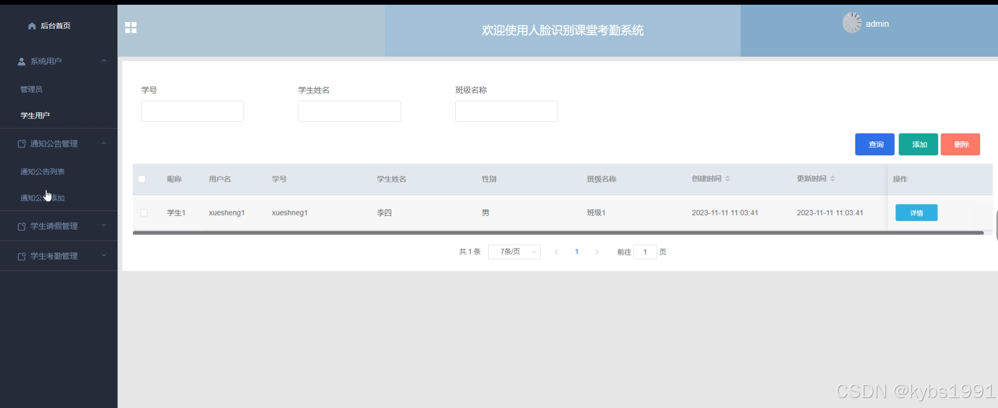
Task: Click the grid menu toggle icon
Action: (131, 28)
